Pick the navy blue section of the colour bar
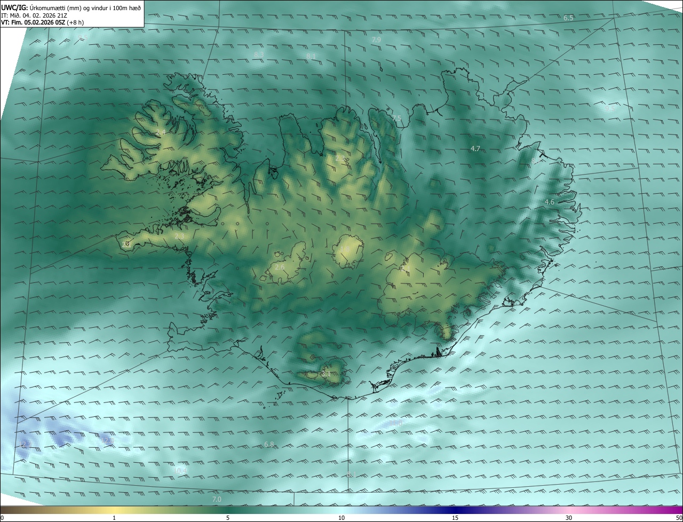Screen dimensions: 683x522 (x=455, y=510)
